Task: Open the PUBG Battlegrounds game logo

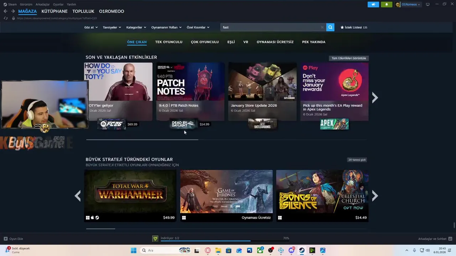Action: tap(262, 124)
